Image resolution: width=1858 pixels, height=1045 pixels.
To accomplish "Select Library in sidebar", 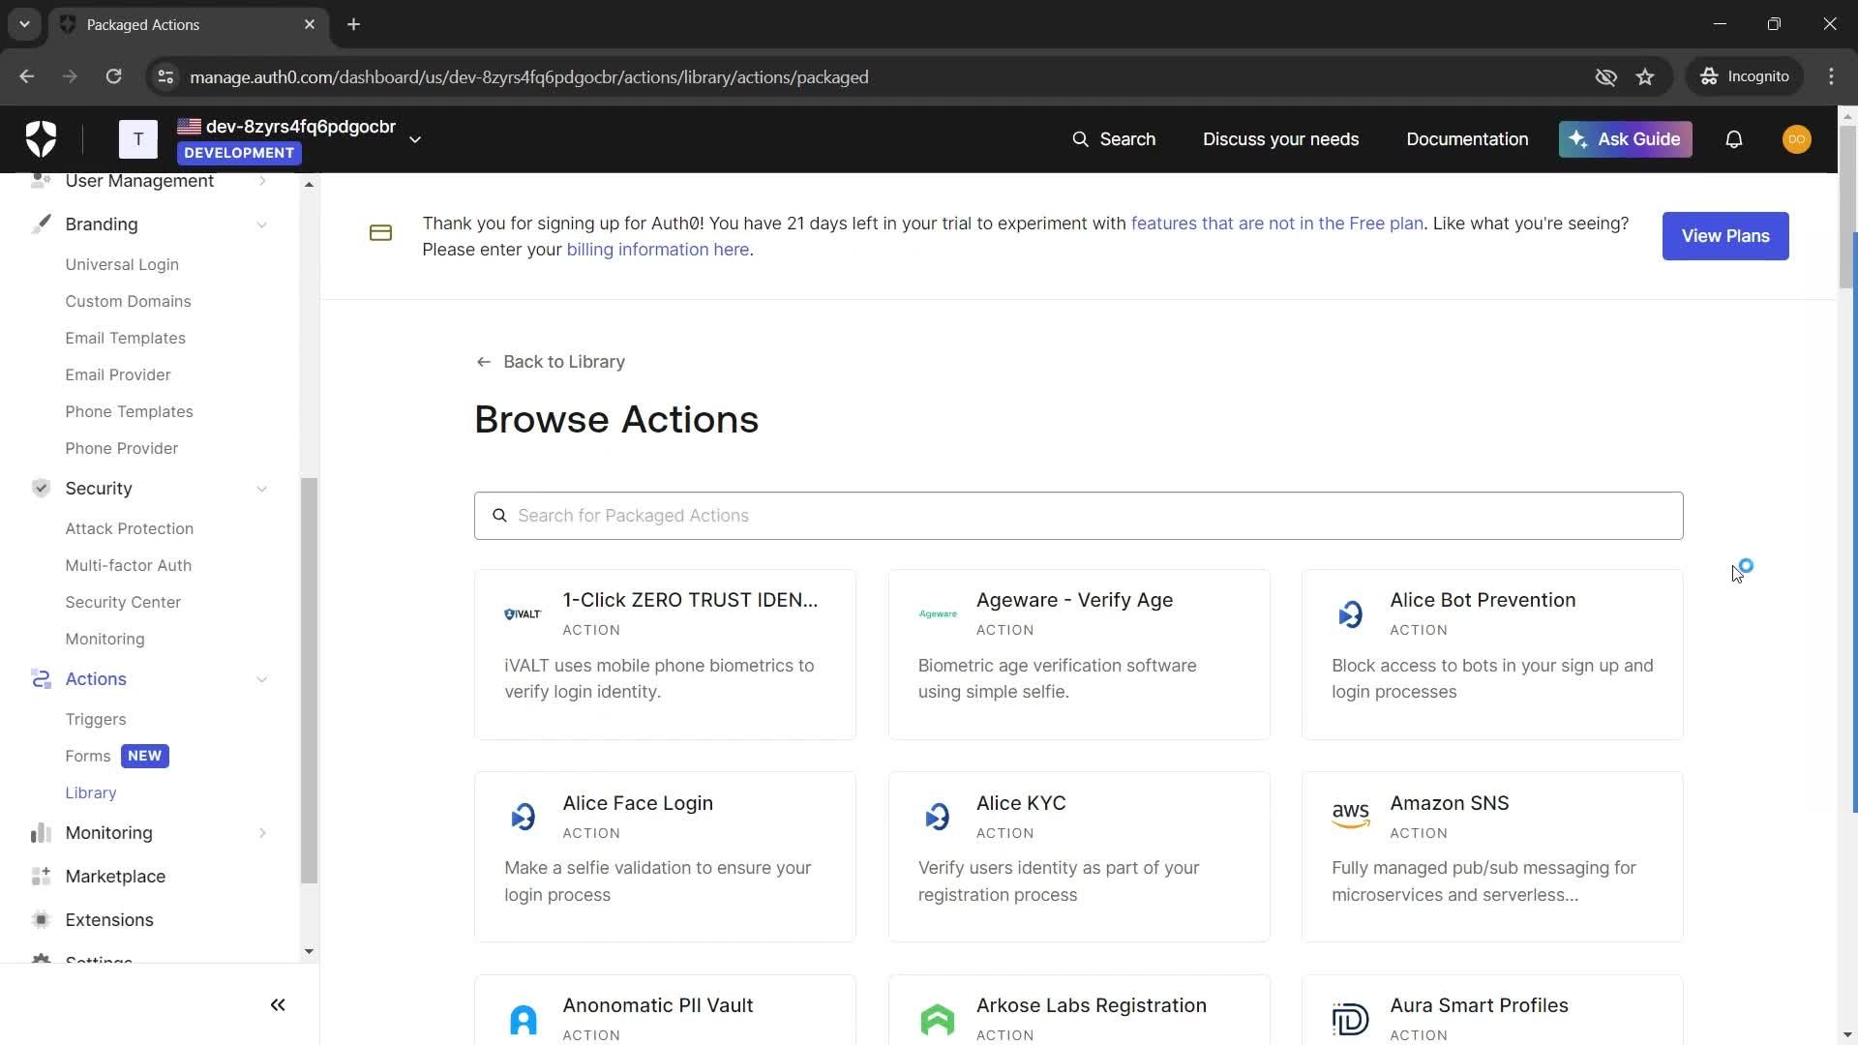I will 90,792.
